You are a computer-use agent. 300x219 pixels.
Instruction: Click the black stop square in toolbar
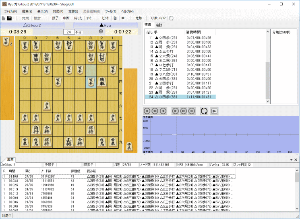click(x=123, y=18)
